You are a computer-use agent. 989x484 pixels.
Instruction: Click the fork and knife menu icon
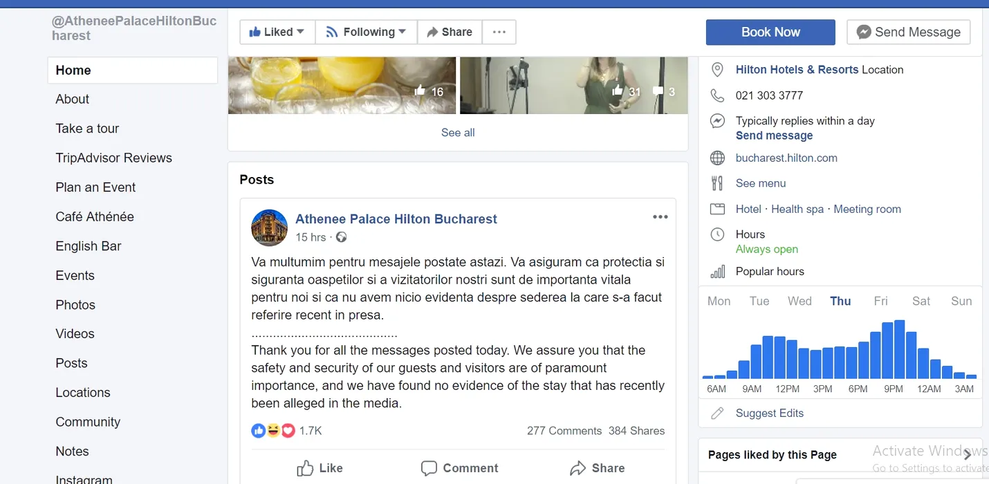(717, 183)
